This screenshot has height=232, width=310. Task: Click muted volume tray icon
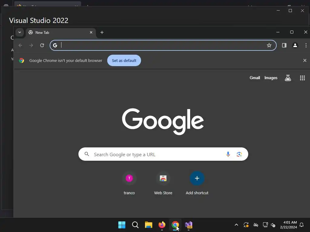click(x=273, y=225)
